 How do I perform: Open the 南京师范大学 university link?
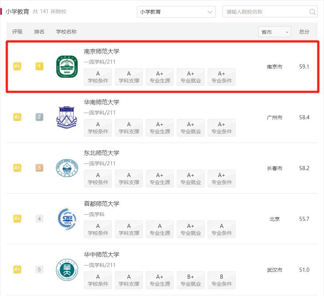(101, 52)
